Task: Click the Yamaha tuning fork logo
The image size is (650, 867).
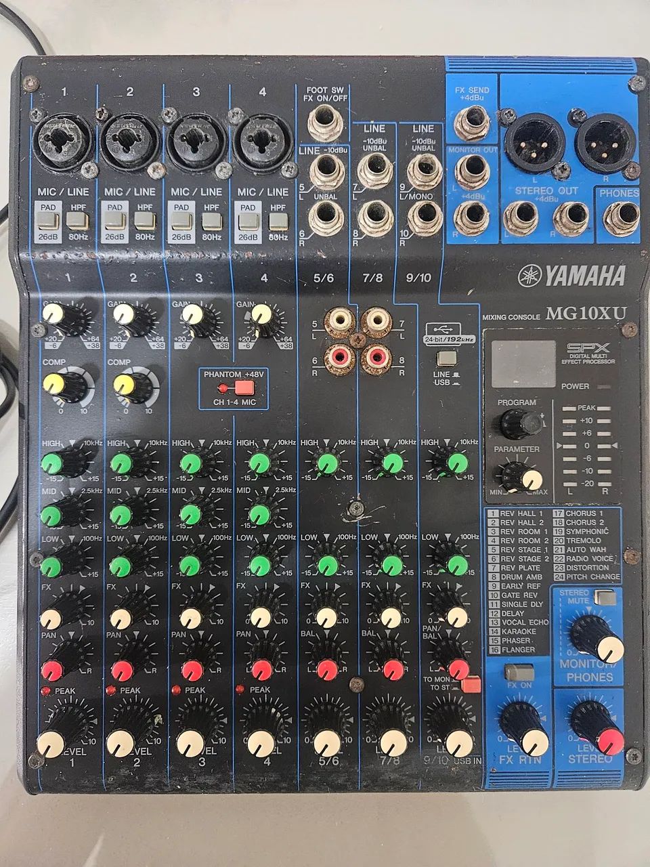Action: [x=530, y=276]
